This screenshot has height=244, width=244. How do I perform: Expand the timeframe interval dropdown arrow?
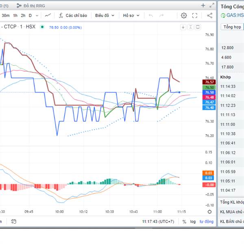37,15
